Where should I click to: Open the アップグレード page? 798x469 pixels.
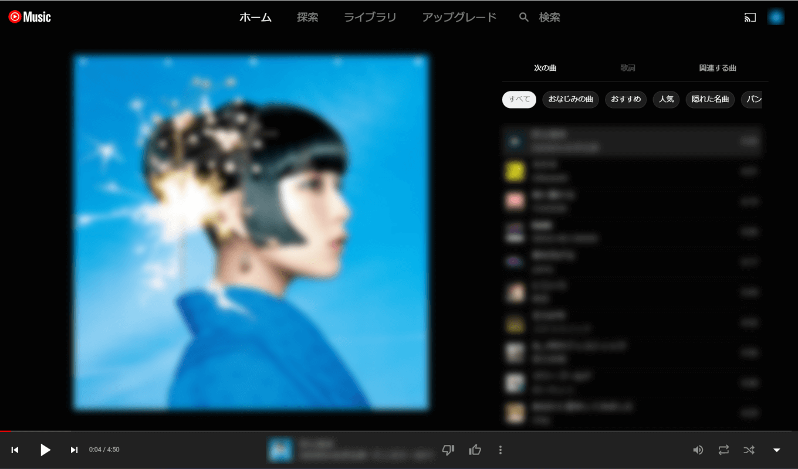[x=459, y=18]
